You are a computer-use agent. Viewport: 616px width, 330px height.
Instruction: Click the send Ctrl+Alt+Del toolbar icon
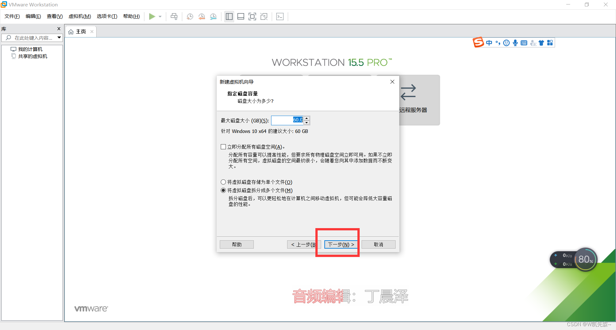click(x=174, y=16)
